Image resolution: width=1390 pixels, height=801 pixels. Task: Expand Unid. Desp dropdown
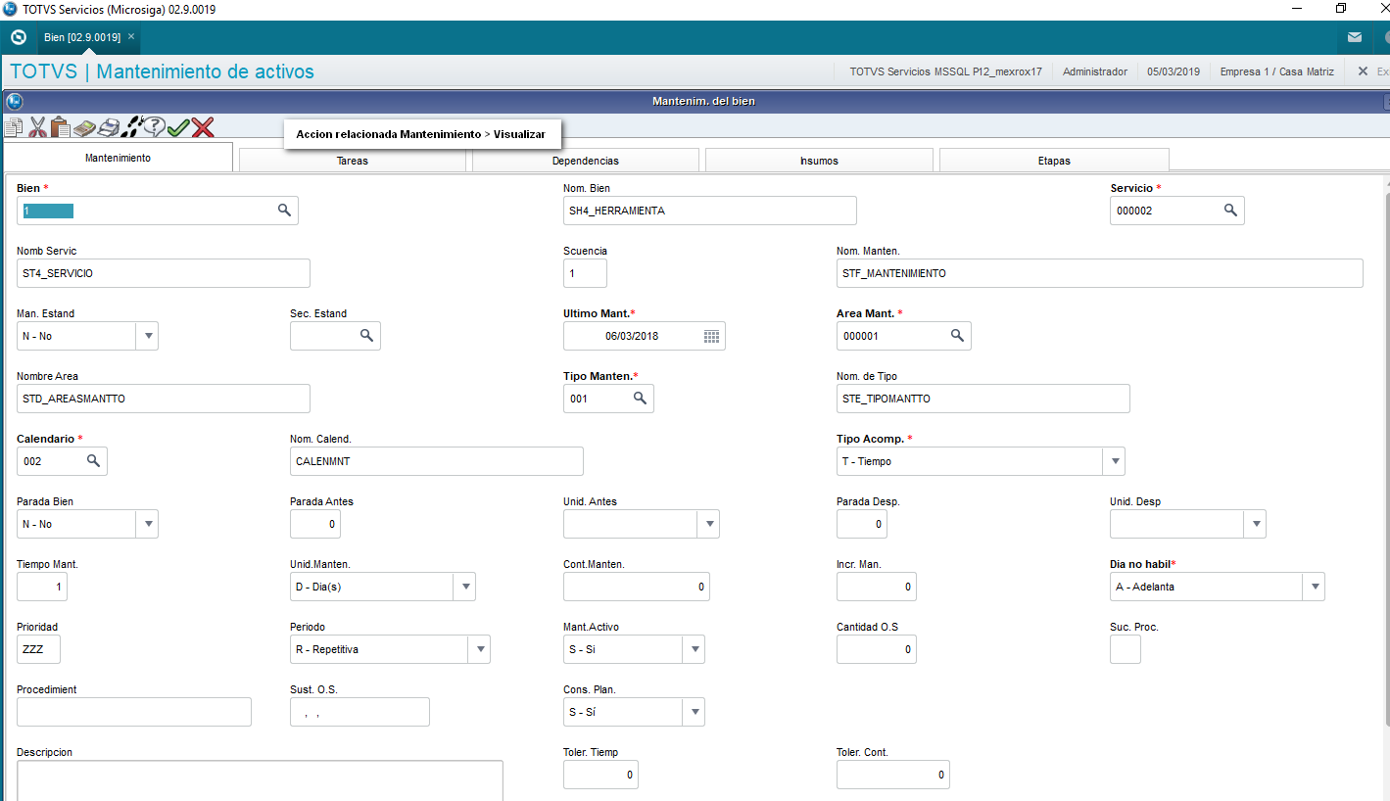click(x=1255, y=524)
